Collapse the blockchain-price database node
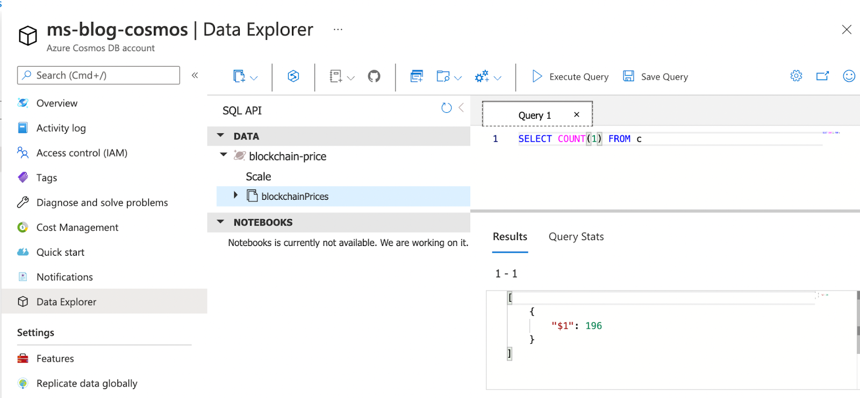860x398 pixels. pyautogui.click(x=224, y=155)
